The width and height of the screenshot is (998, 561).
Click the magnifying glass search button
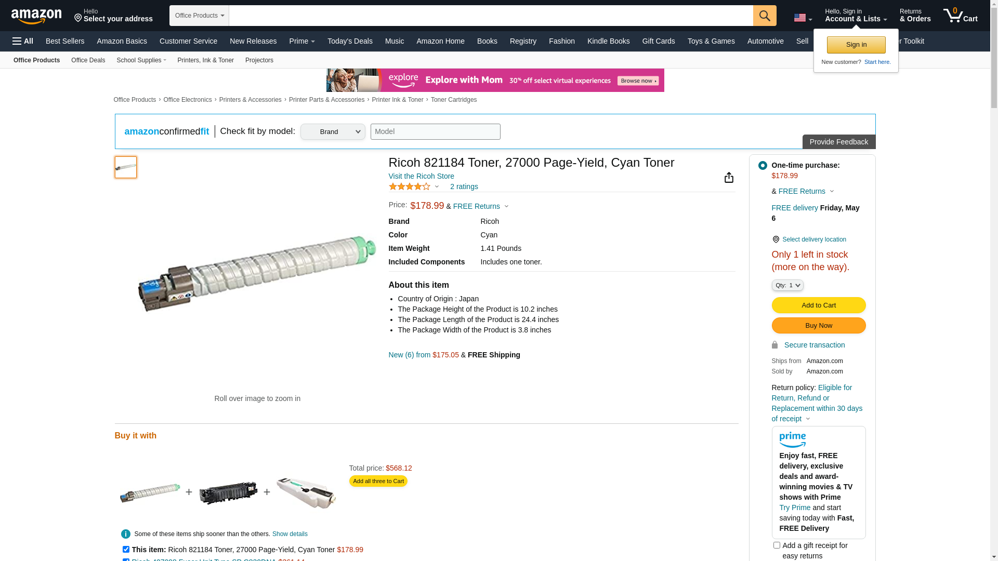[764, 16]
